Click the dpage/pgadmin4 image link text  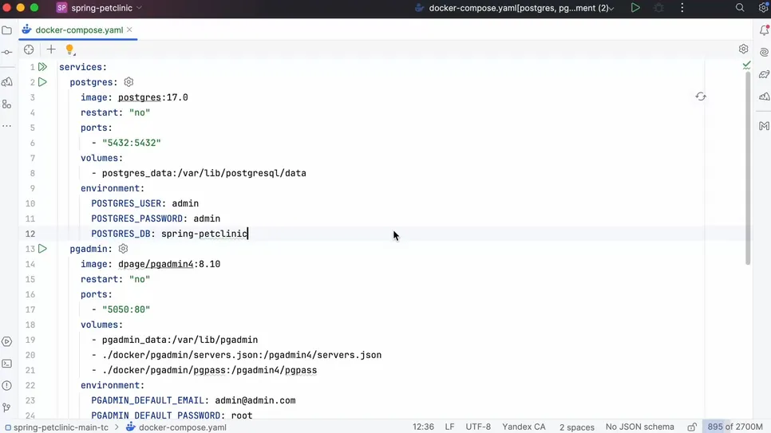click(156, 264)
